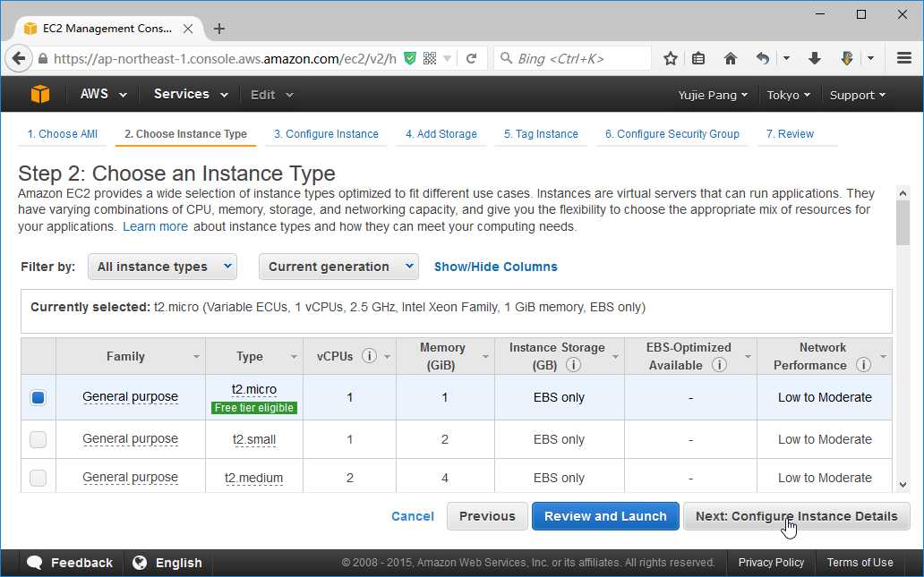Open the Family column sort arrow
The width and height of the screenshot is (924, 577).
click(x=196, y=357)
